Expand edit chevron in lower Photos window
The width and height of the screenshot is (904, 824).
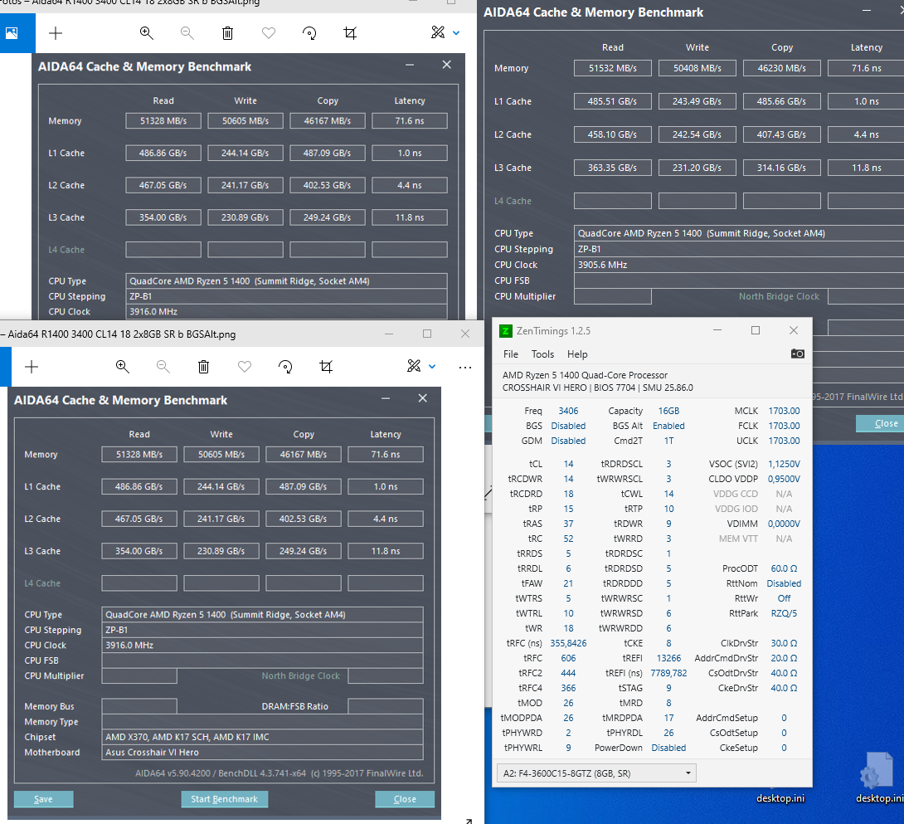coord(431,367)
